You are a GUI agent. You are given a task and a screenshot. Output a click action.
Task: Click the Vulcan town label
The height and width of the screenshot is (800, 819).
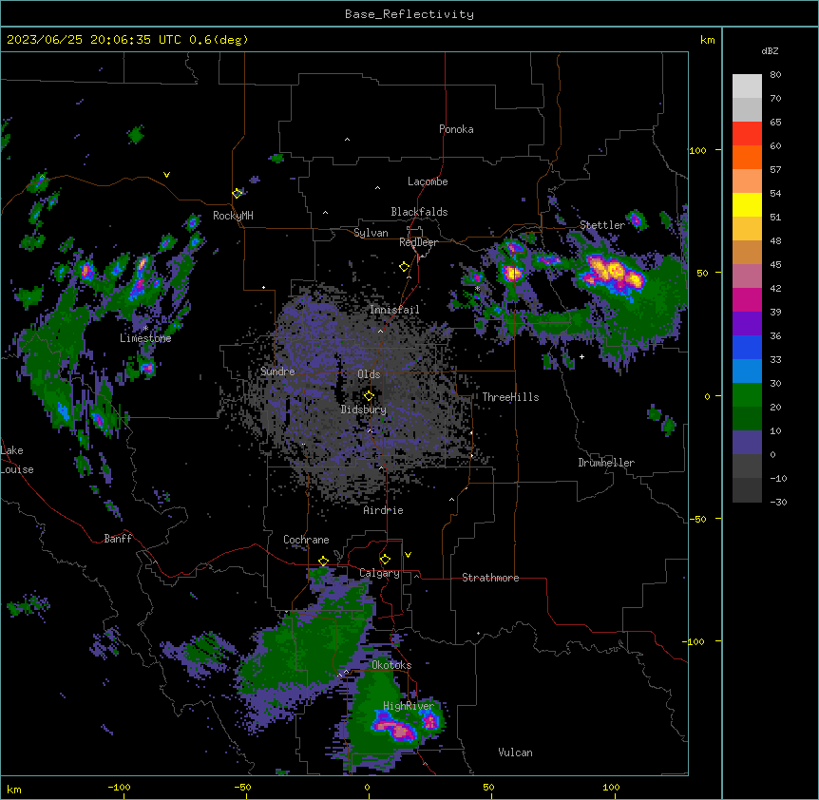click(515, 752)
